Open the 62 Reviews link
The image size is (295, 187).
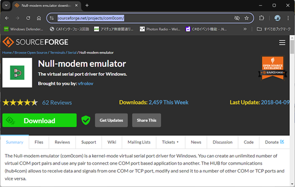point(57,103)
